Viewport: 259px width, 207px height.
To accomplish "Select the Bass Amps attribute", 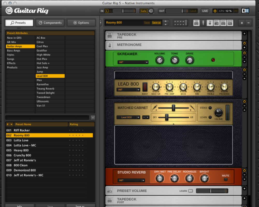I will point(20,50).
